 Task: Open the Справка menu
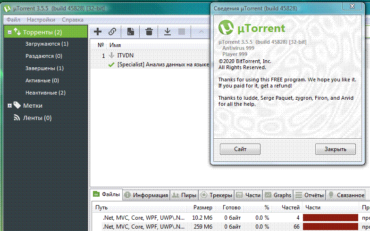pos(73,20)
